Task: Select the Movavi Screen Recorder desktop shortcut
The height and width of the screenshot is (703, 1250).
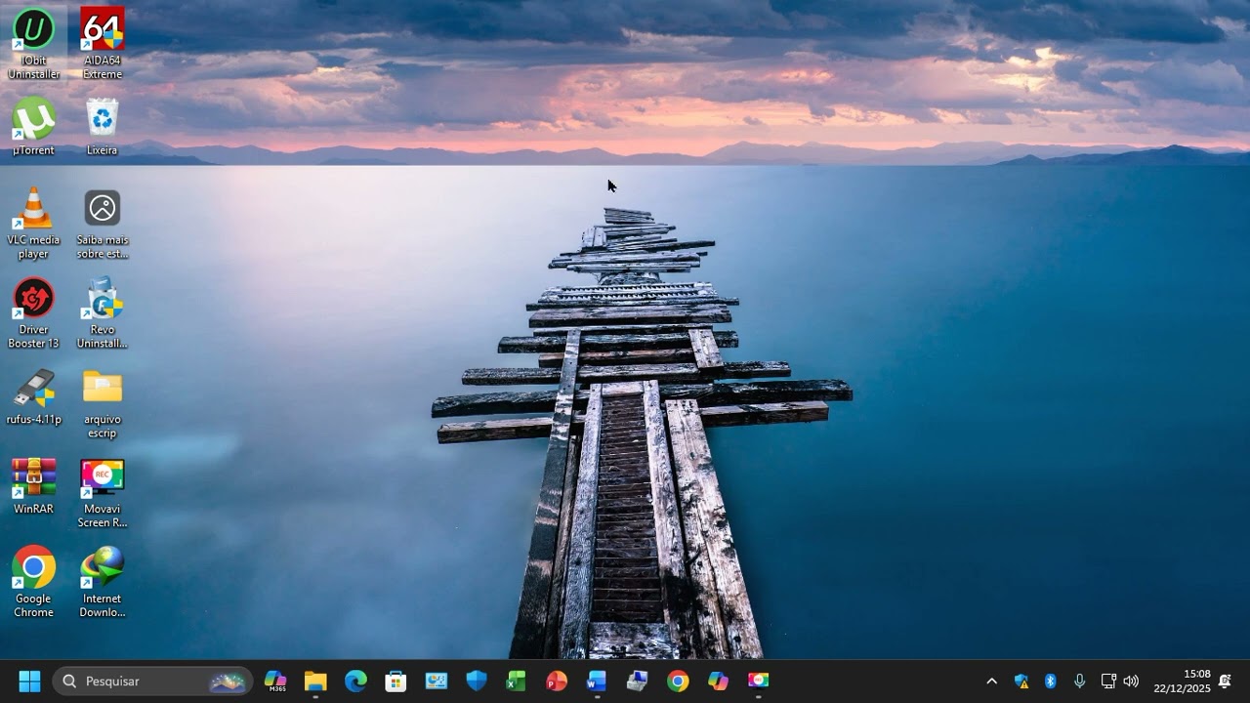Action: click(x=103, y=493)
